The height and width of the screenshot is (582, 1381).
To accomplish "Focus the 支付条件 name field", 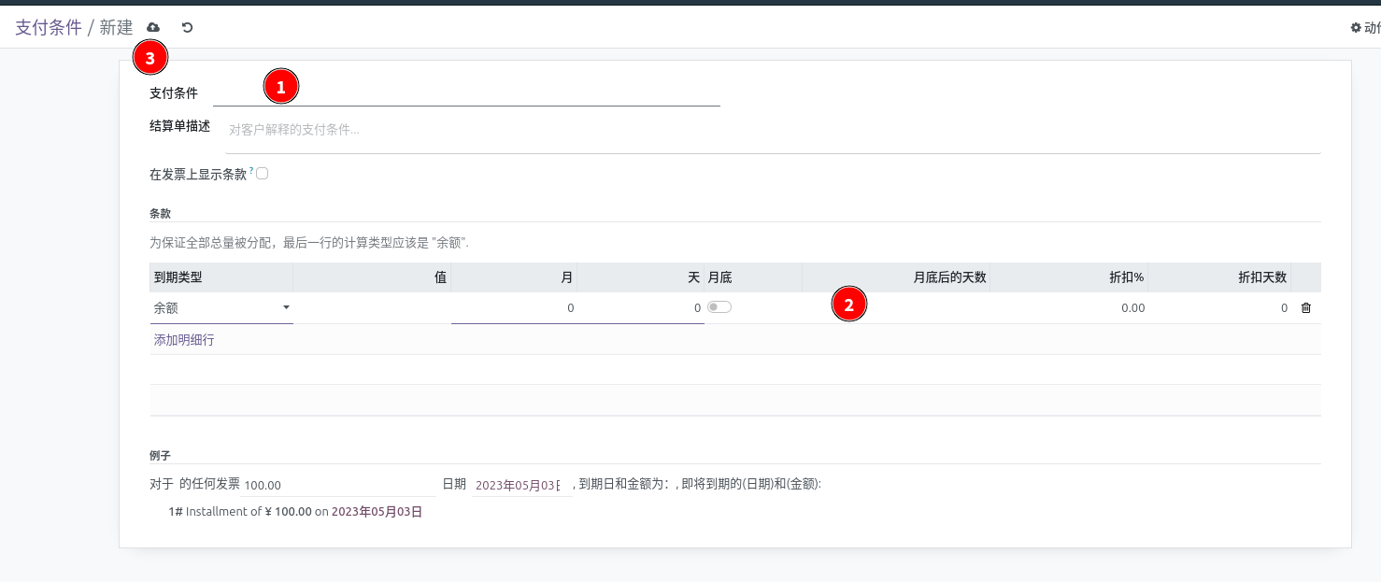I will [x=466, y=93].
